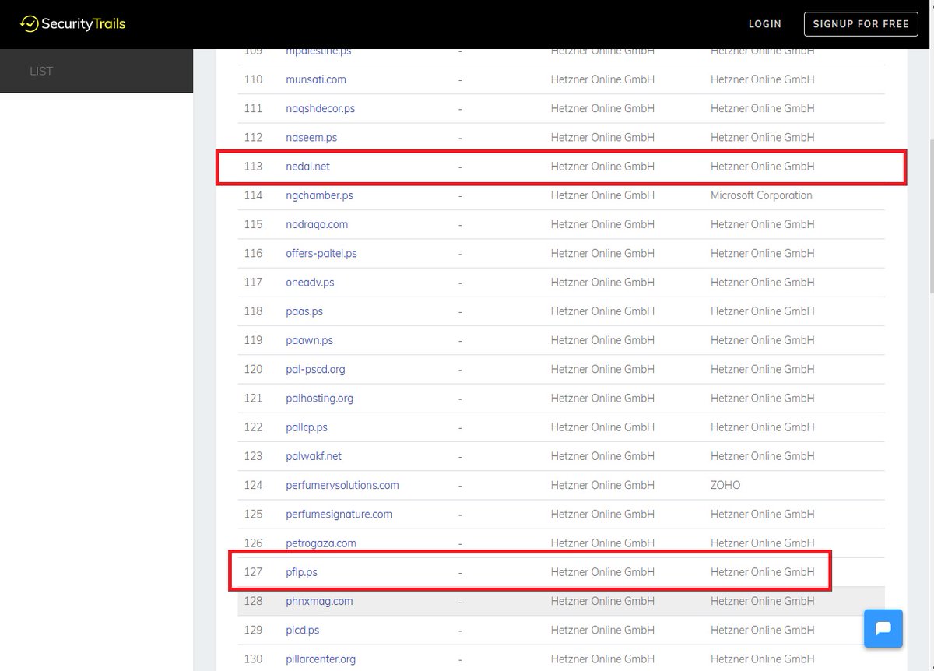Click row number 130
The height and width of the screenshot is (671, 934).
(x=253, y=659)
